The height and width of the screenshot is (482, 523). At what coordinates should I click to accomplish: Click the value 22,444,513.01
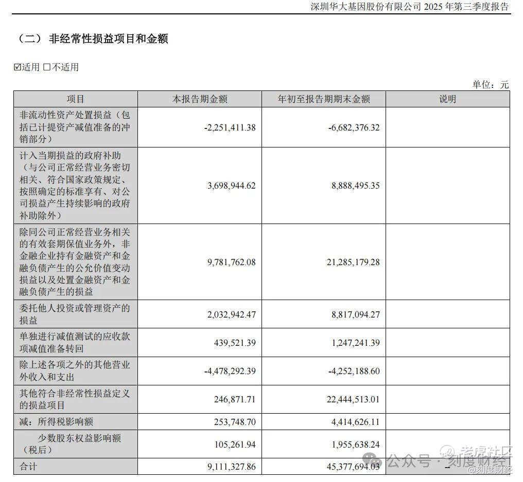coord(353,399)
